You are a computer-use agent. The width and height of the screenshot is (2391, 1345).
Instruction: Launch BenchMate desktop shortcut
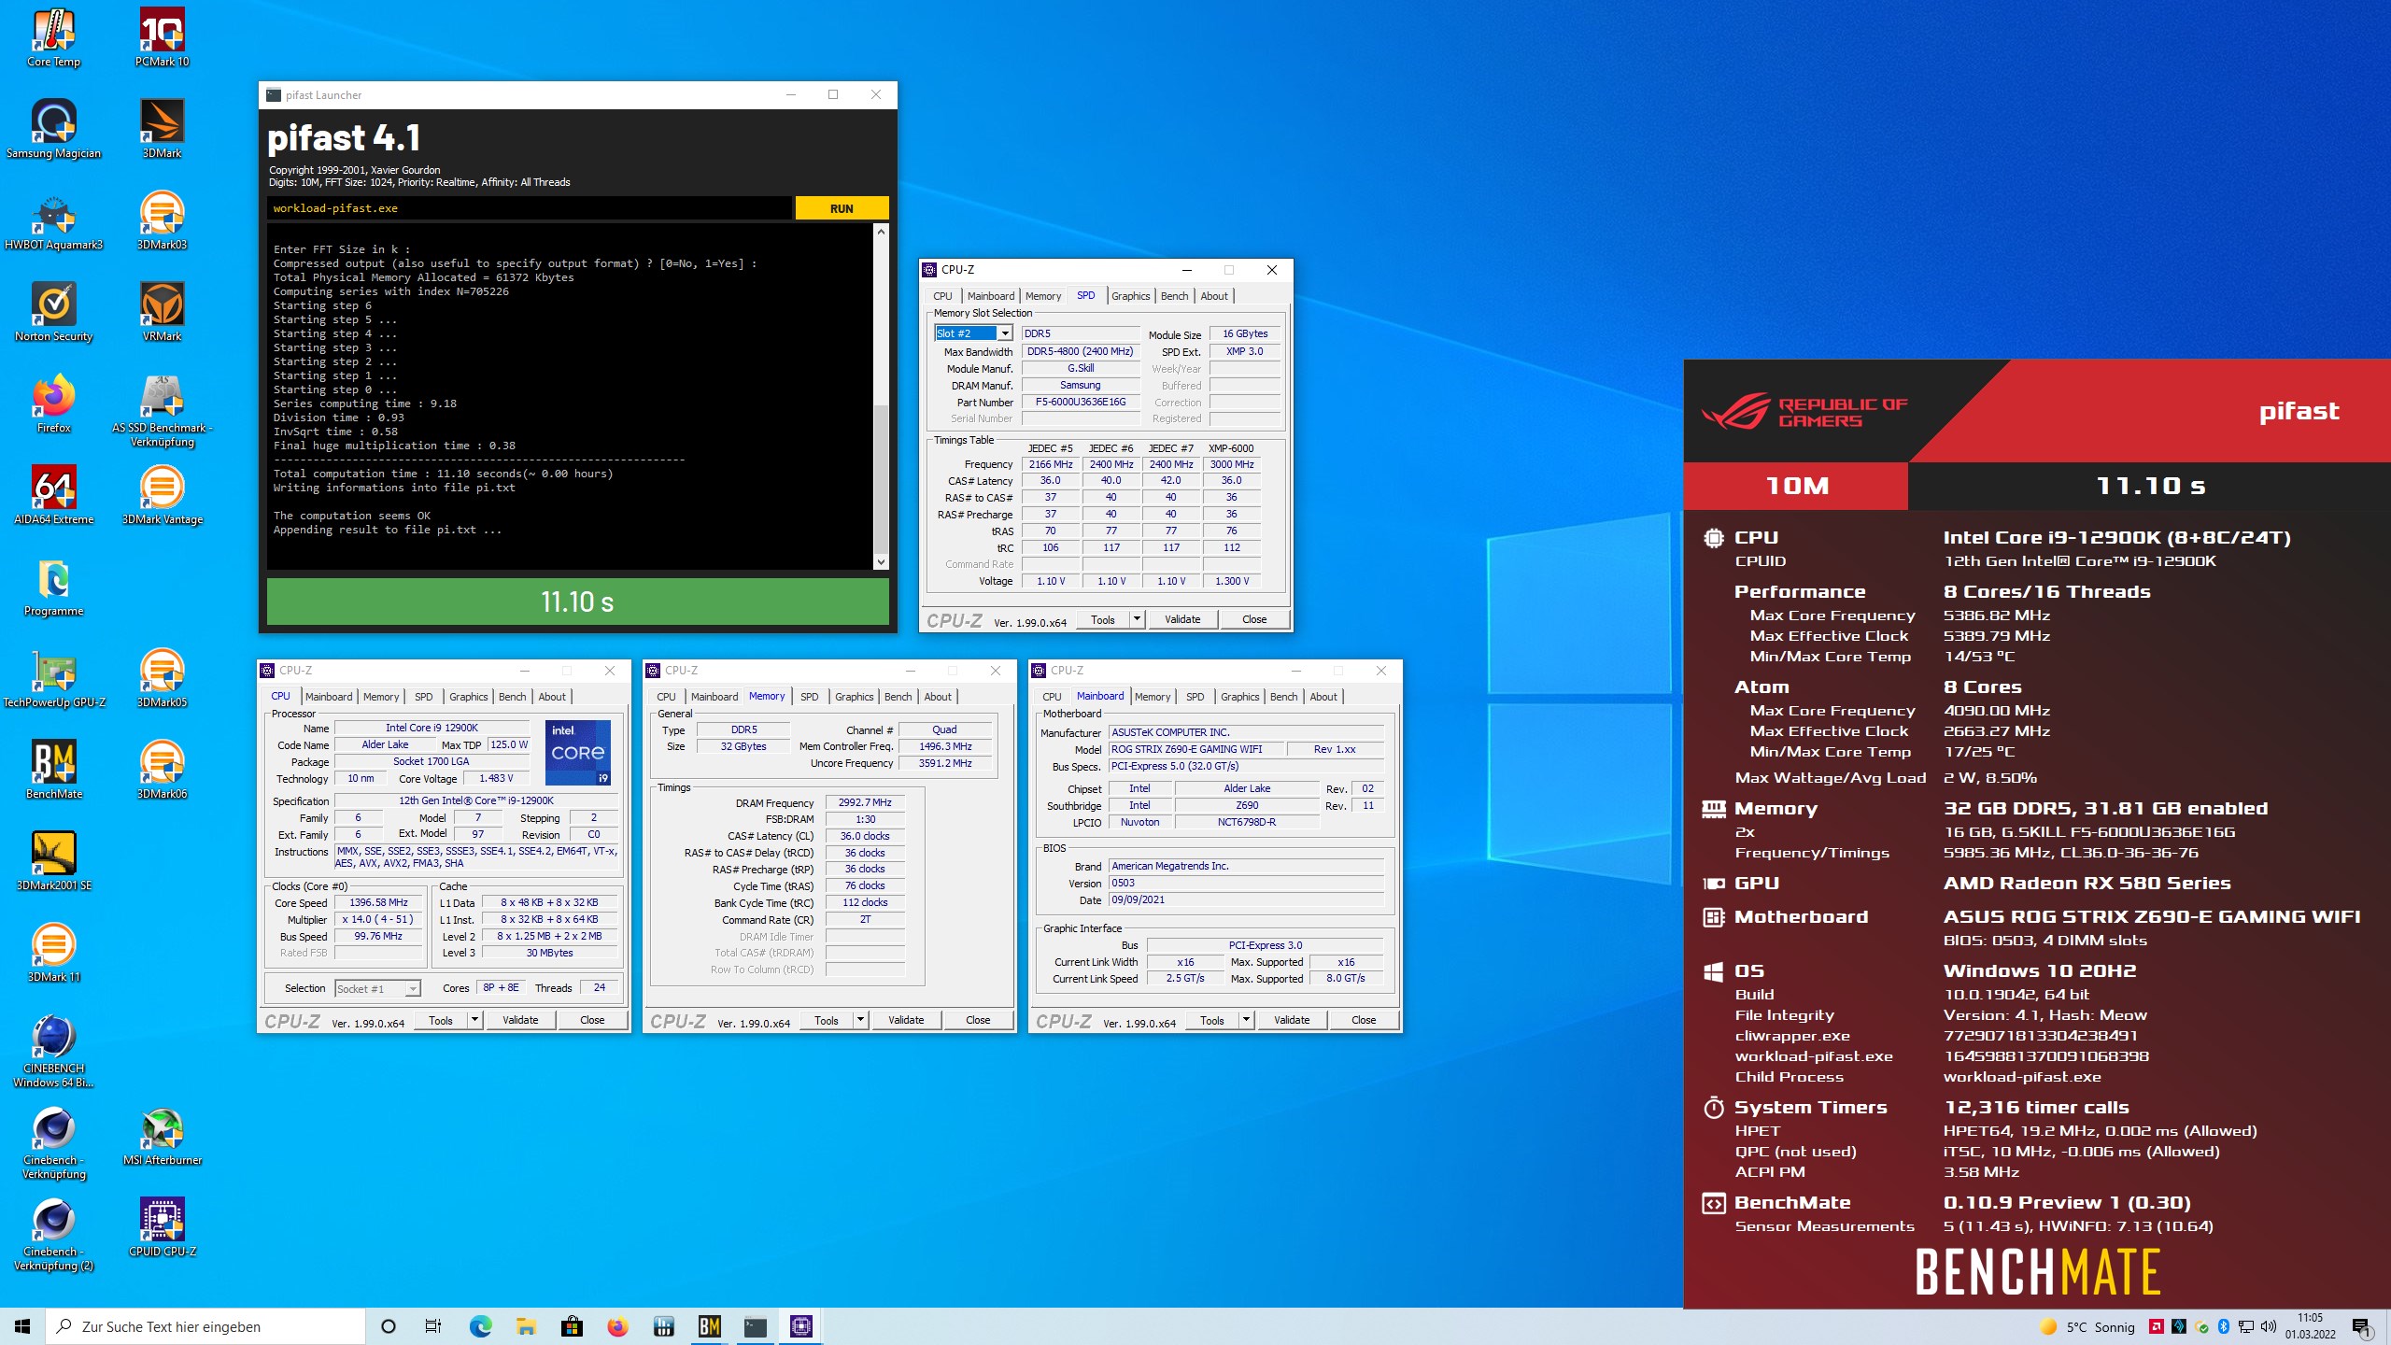53,770
